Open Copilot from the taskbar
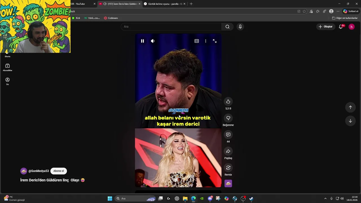The height and width of the screenshot is (203, 361). [x=226, y=198]
